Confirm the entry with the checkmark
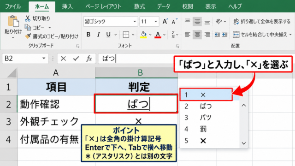This screenshot has height=166, width=295. point(76,59)
